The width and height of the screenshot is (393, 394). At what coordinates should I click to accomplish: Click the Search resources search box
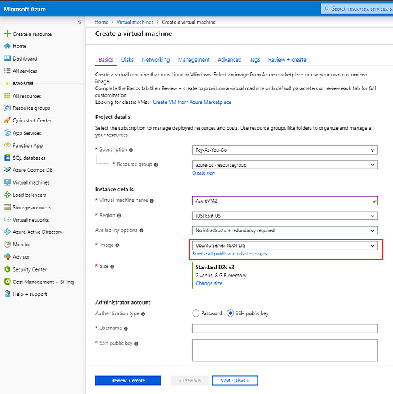(x=357, y=9)
